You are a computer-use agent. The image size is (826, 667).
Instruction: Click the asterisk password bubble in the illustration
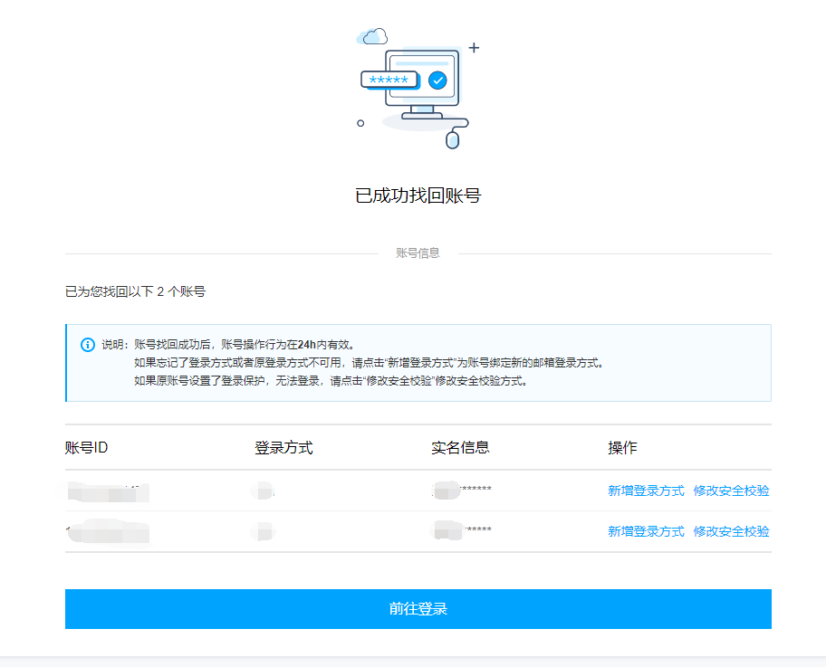[x=389, y=80]
